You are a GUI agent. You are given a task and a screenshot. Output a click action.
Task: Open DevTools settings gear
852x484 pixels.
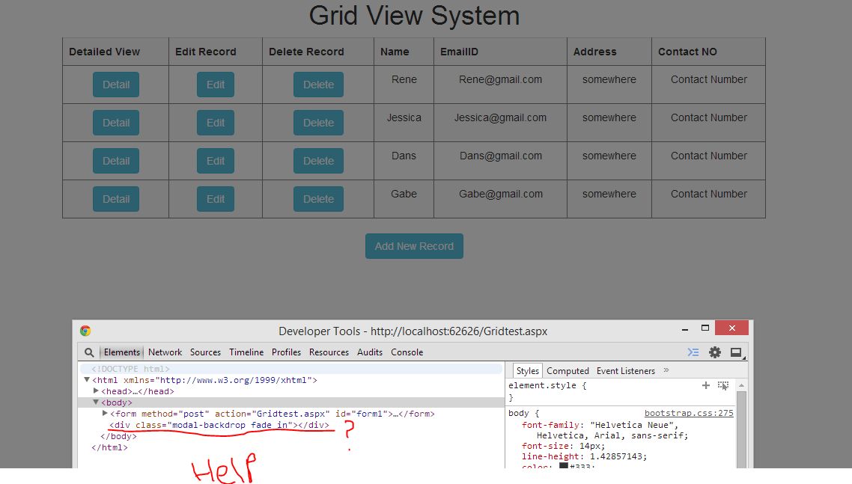click(714, 352)
